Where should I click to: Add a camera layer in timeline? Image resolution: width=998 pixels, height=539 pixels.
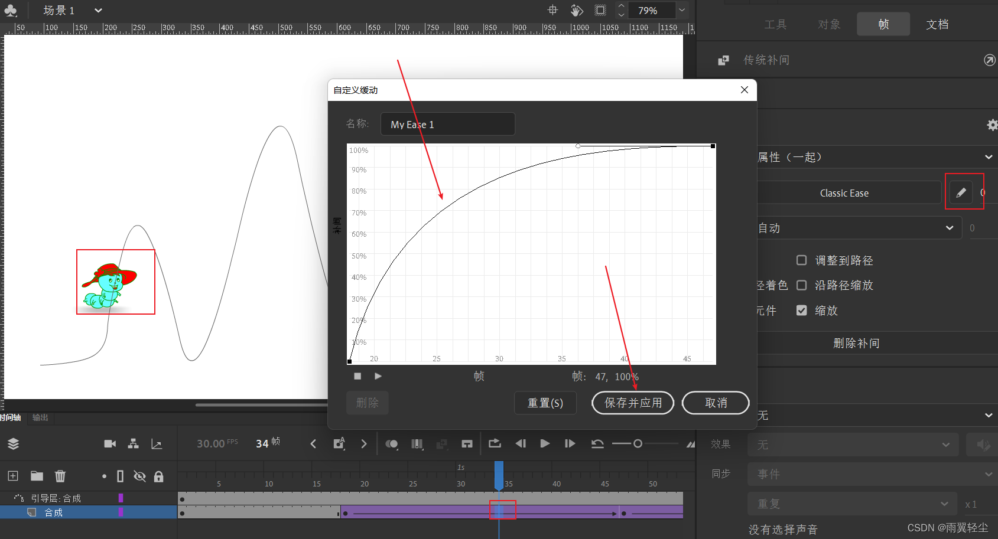pyautogui.click(x=110, y=443)
